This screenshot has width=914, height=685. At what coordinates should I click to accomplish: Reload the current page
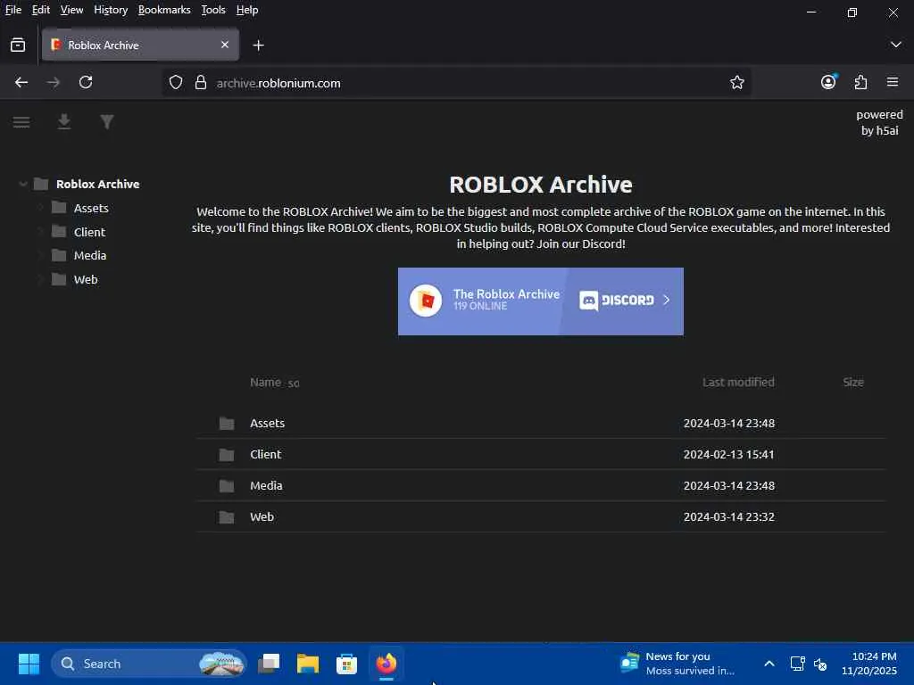coord(86,82)
